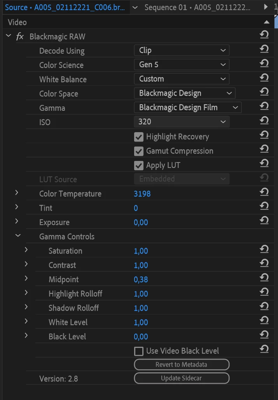Reset the Shadow Rolloff value
This screenshot has width=278, height=400.
(264, 306)
